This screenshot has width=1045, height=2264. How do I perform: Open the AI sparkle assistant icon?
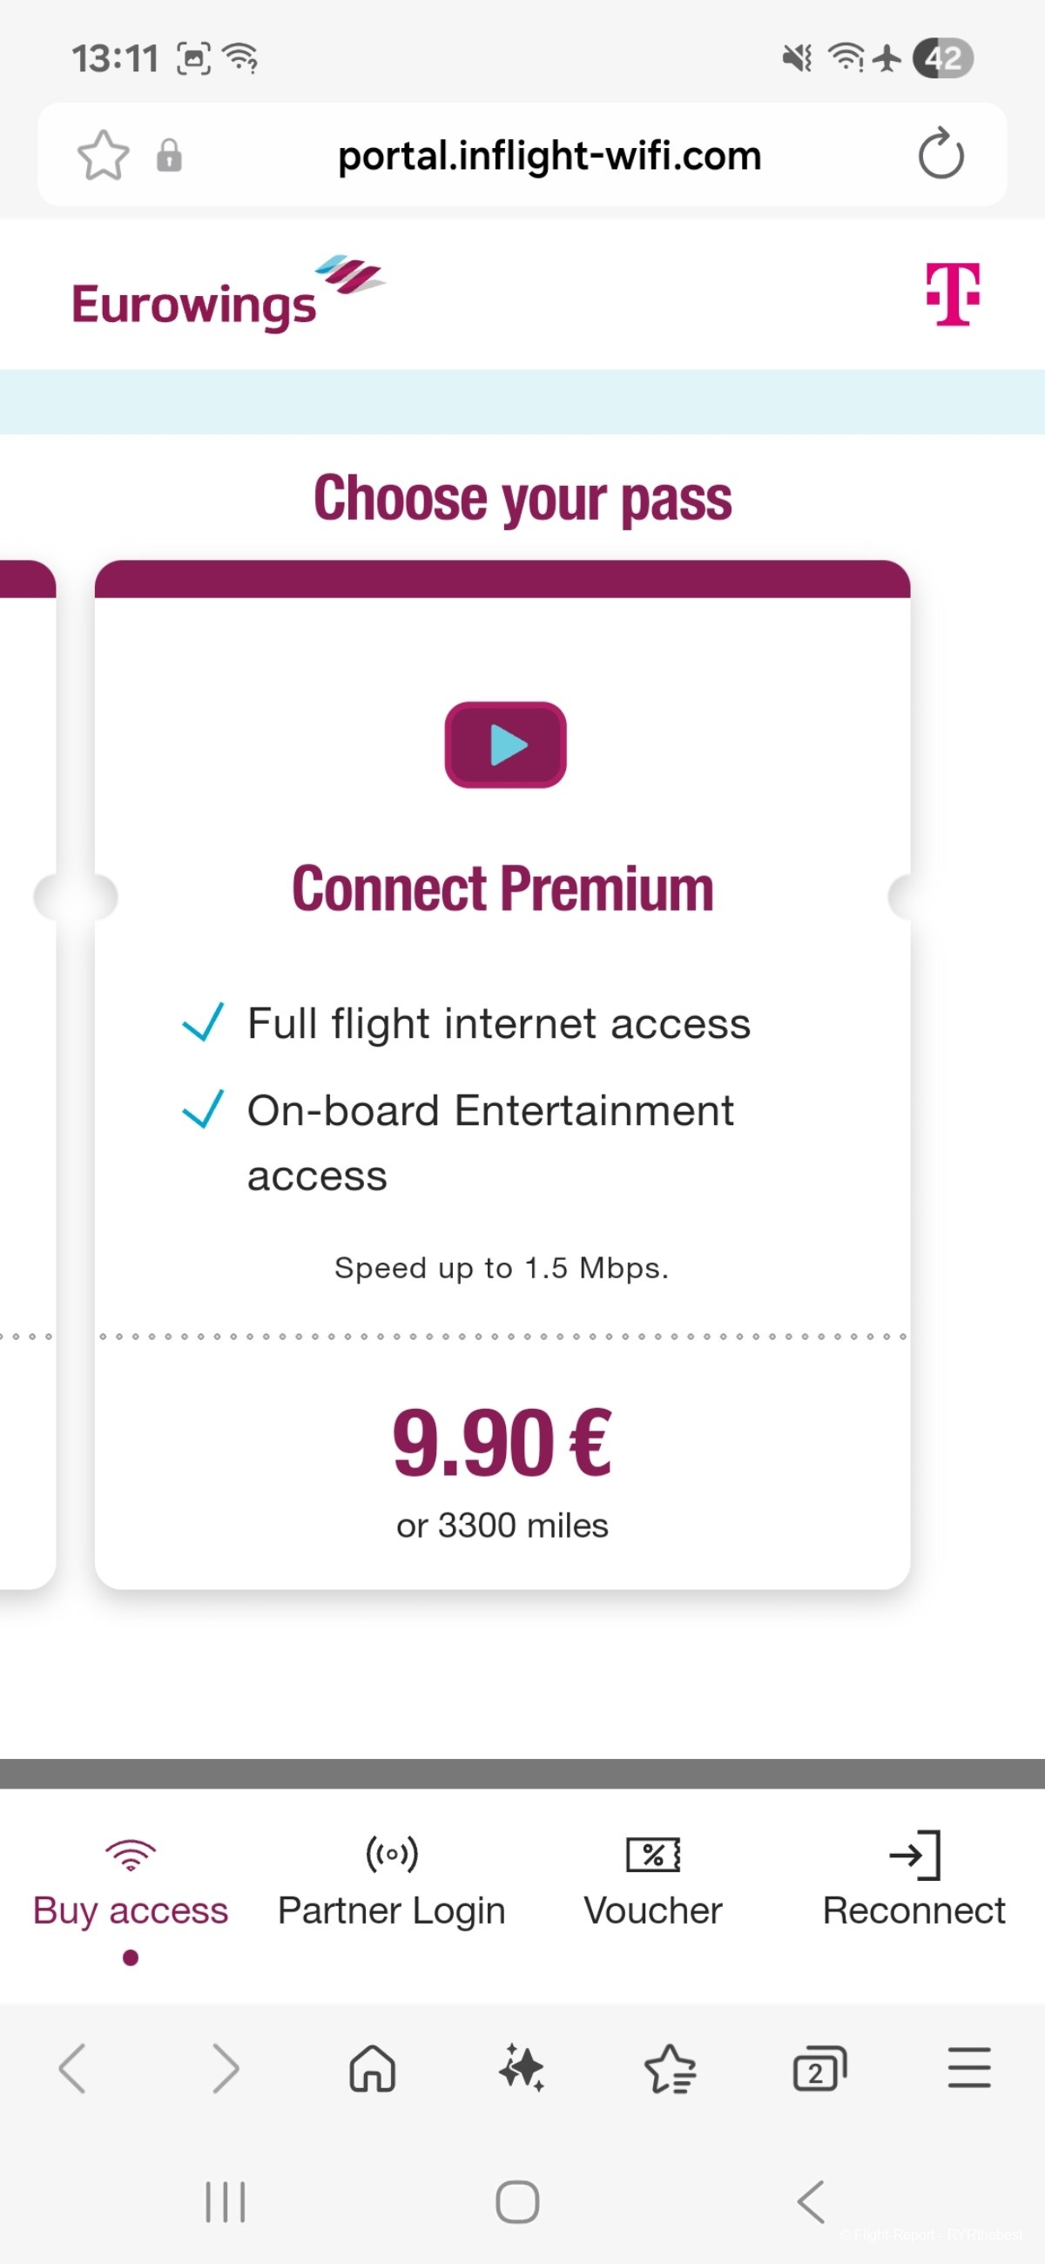tap(521, 2069)
